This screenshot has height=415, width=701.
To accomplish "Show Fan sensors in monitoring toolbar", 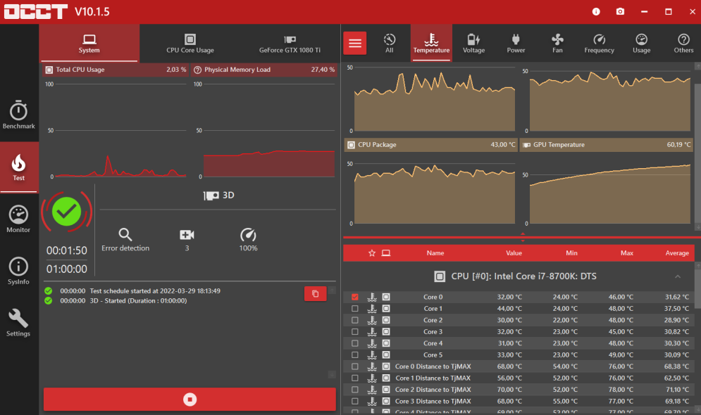I will pos(557,44).
